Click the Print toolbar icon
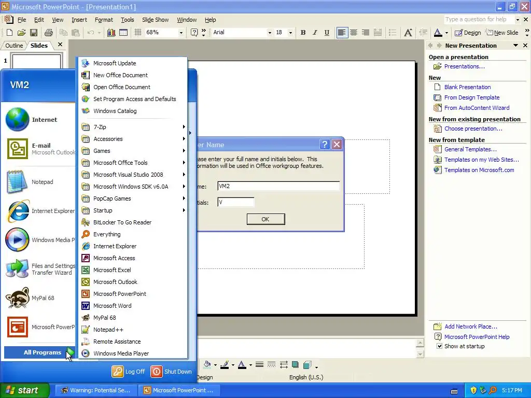The height and width of the screenshot is (398, 531). [49, 33]
